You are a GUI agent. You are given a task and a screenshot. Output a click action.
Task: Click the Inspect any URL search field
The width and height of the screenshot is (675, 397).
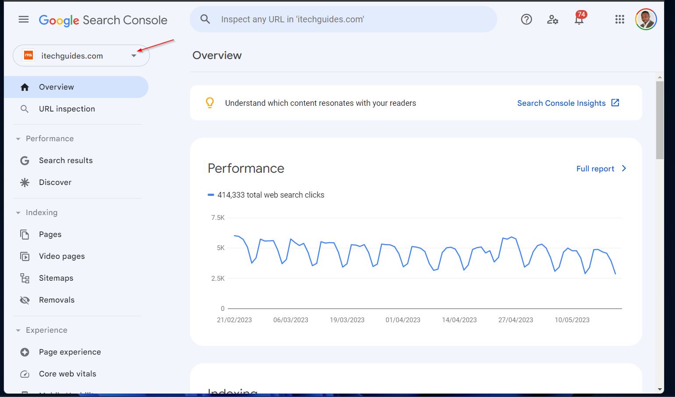point(343,19)
